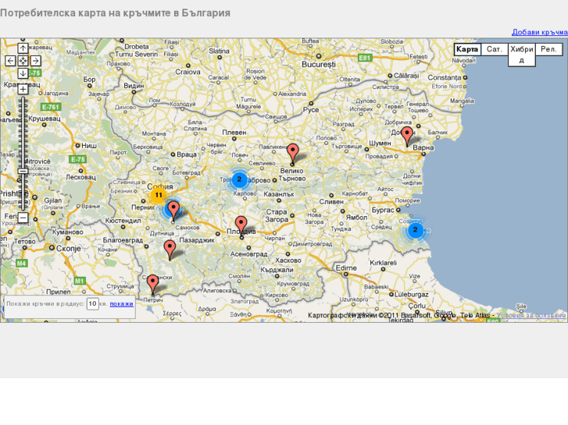Pan the map left with arrow
Screen dimensions: 568x425
point(10,61)
